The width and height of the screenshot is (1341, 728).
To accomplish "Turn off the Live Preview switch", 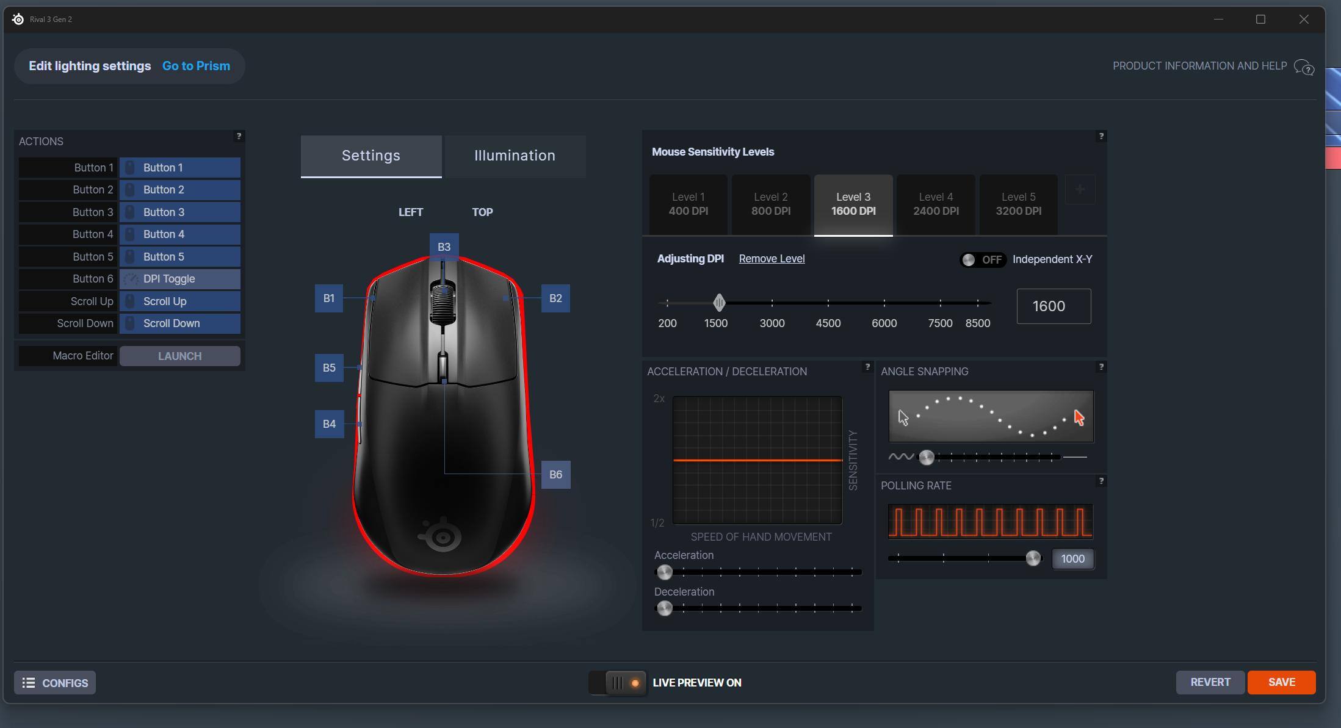I will pos(618,683).
